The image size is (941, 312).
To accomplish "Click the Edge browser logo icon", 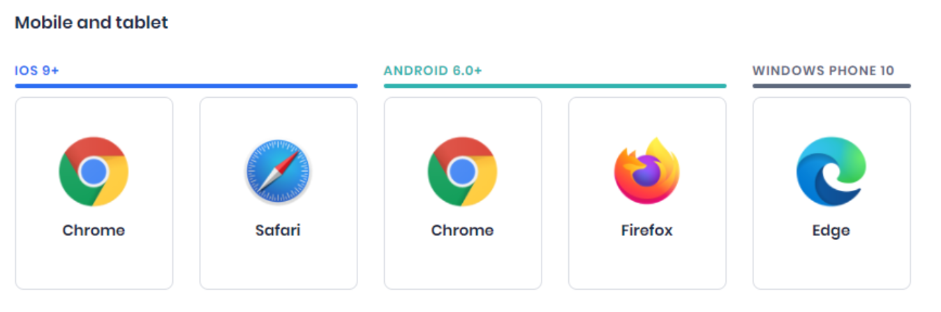I will (831, 172).
